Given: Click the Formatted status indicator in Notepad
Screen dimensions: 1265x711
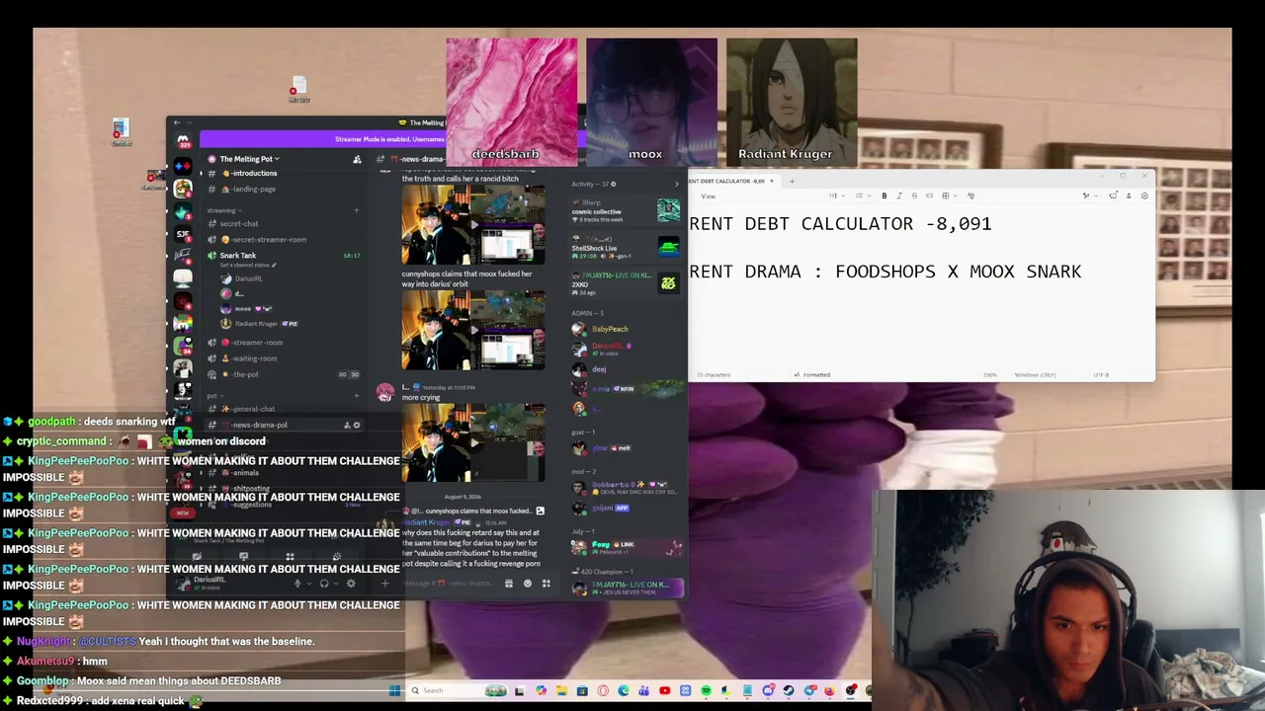Looking at the screenshot, I should click(x=814, y=375).
